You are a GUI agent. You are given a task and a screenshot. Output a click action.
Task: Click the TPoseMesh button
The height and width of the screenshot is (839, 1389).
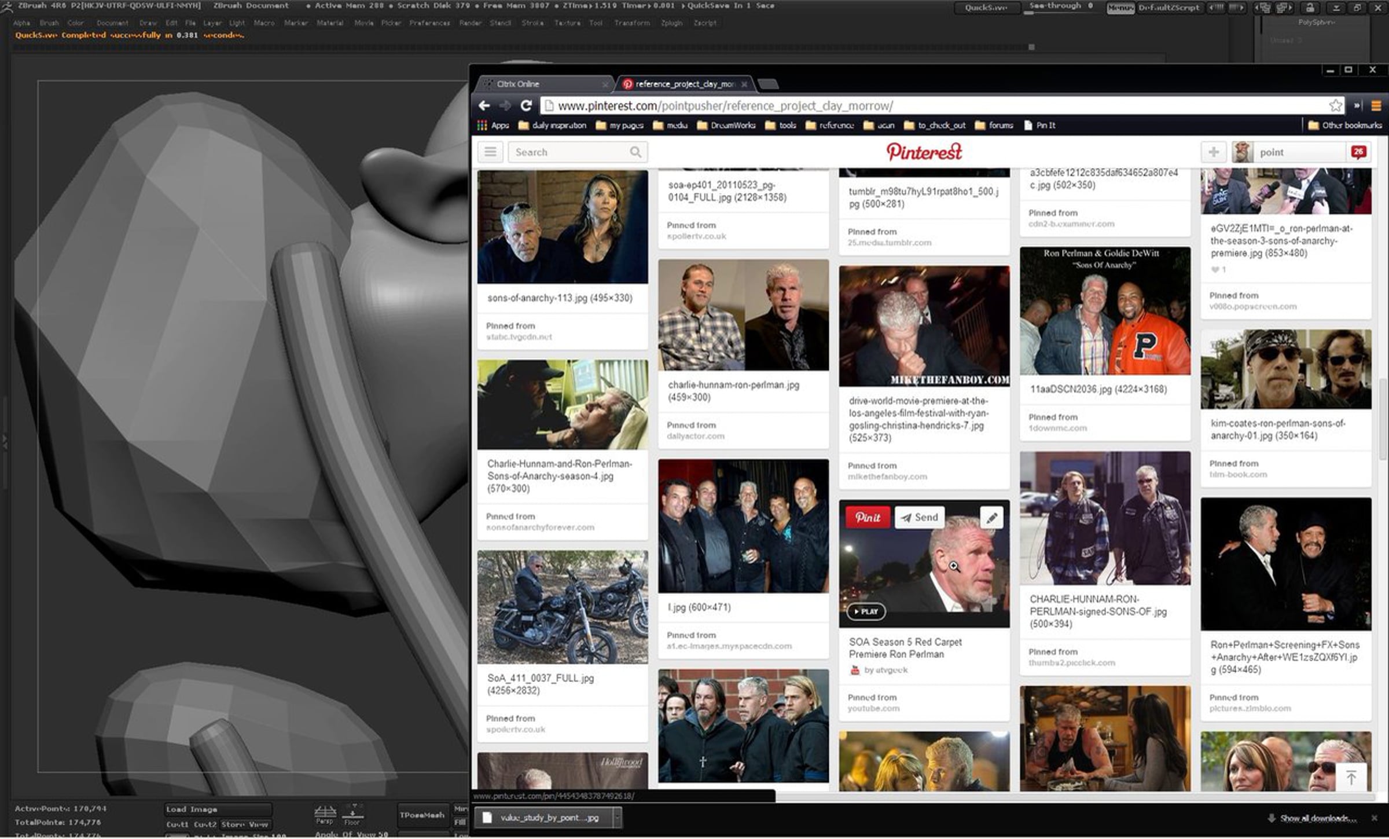pyautogui.click(x=422, y=815)
